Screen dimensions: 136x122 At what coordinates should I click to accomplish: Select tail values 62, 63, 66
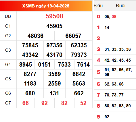[114, 84]
